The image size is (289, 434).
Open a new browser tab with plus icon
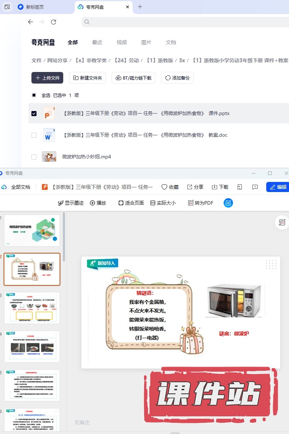140,7
